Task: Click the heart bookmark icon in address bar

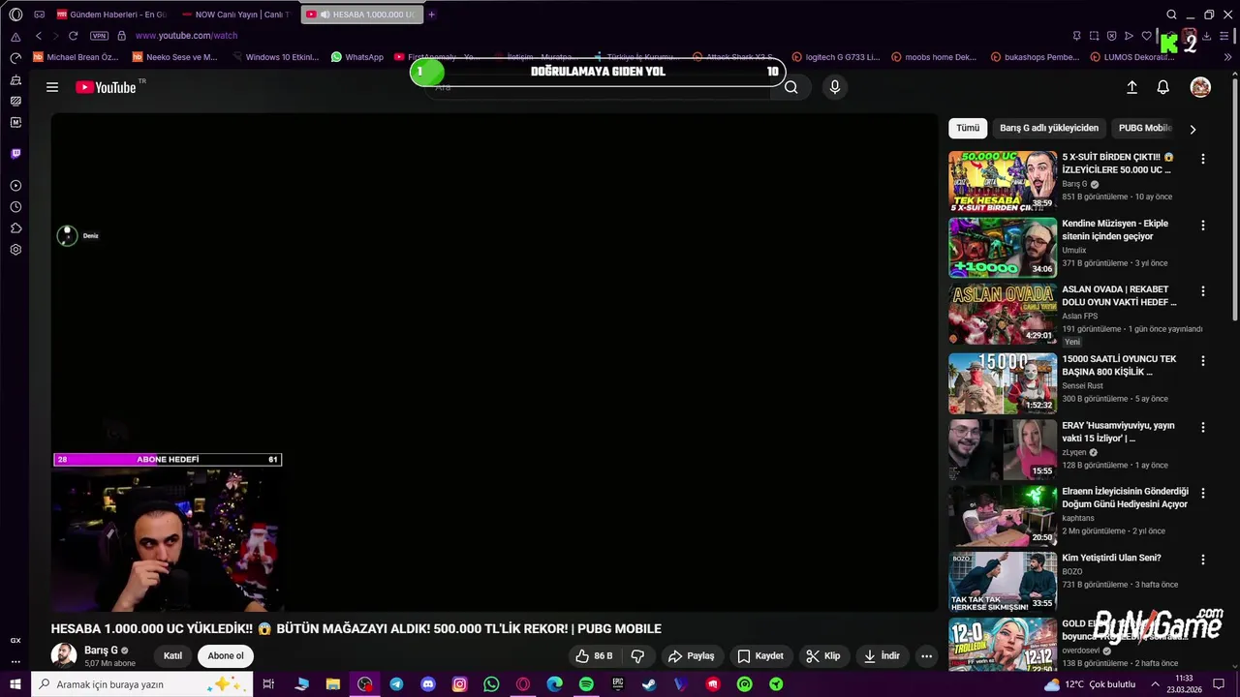Action: pyautogui.click(x=1146, y=36)
